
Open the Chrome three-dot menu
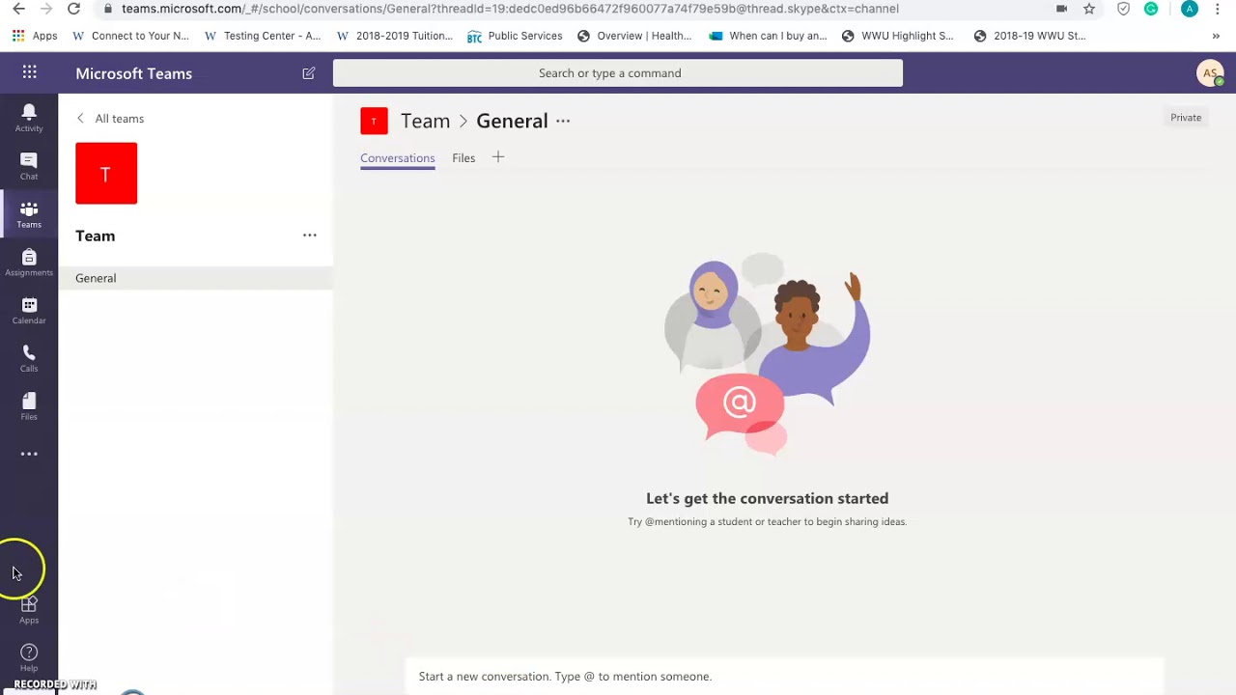coord(1219,9)
